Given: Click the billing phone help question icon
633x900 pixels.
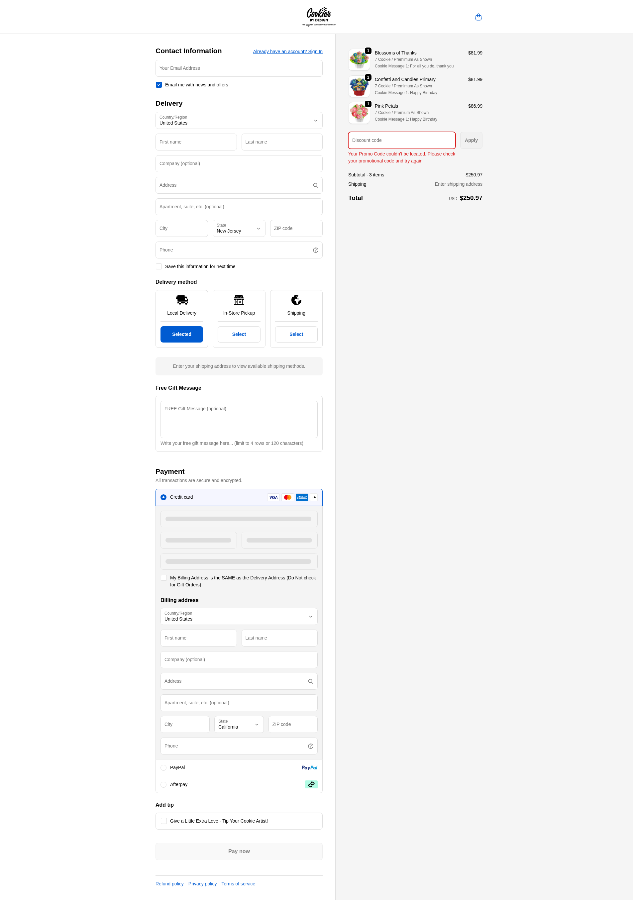Looking at the screenshot, I should point(310,746).
